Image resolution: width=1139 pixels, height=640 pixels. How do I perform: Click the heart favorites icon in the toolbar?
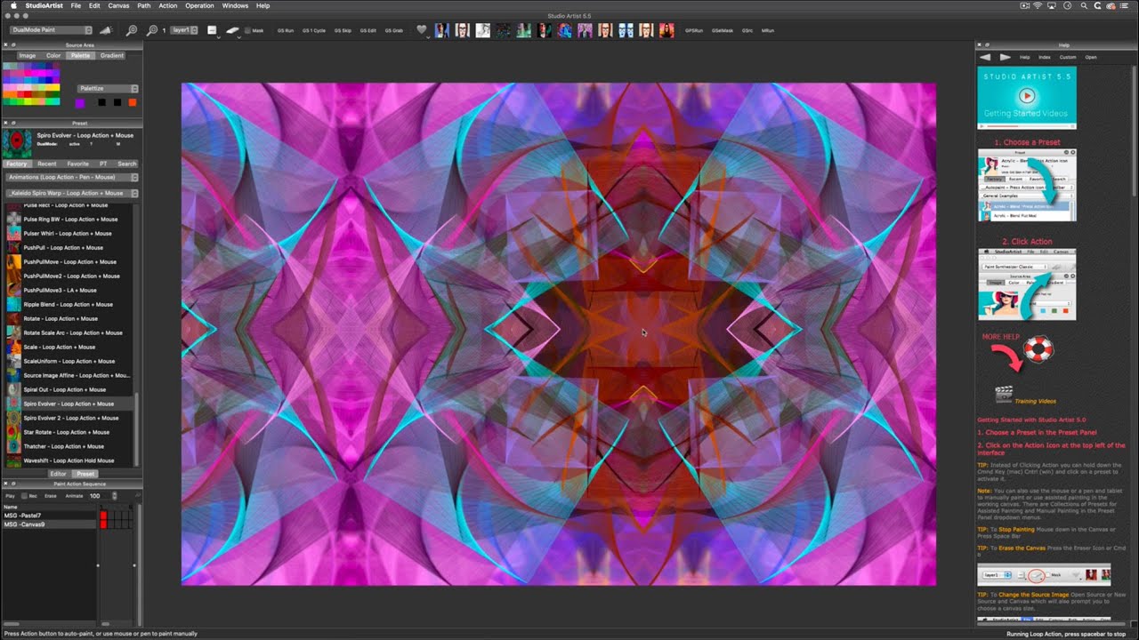421,30
